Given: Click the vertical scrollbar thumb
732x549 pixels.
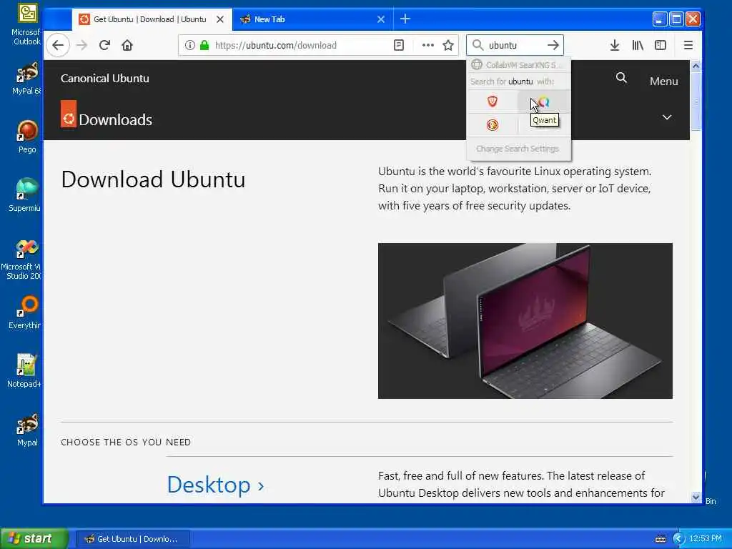Looking at the screenshot, I should (x=696, y=101).
